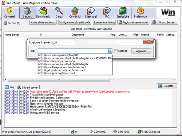The image size is (182, 136).
Task: Click the download speed arrow in status bar
Action: pyautogui.click(x=115, y=132)
